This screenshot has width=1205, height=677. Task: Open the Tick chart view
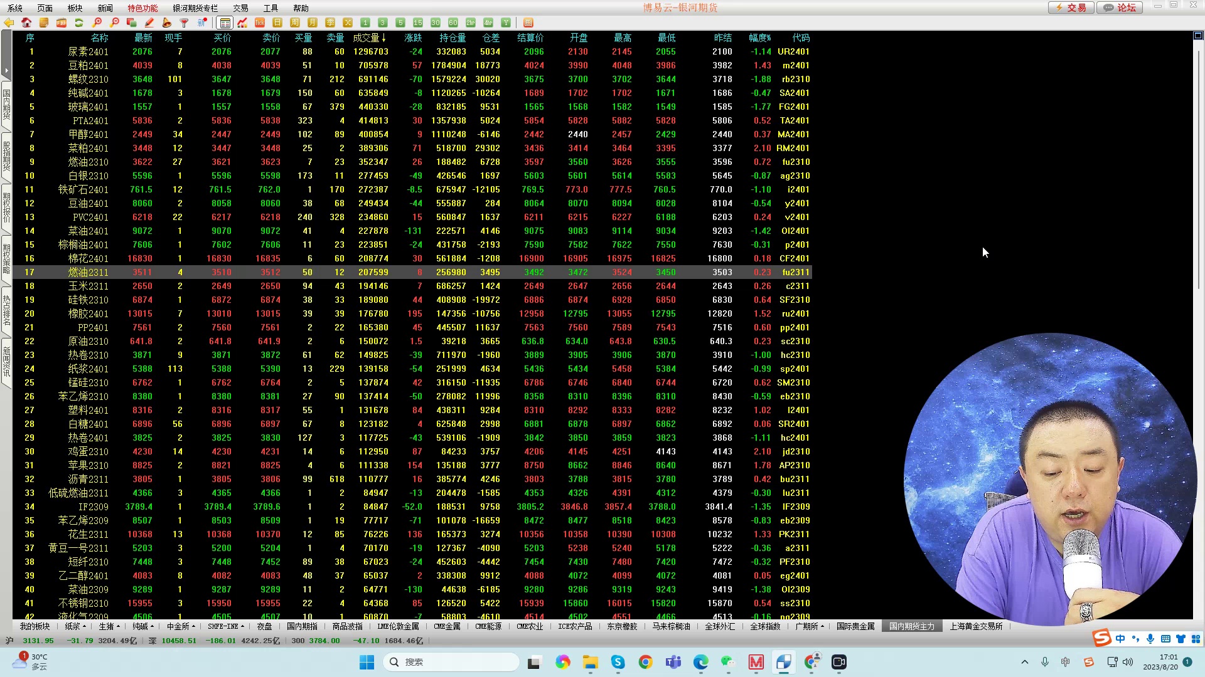[260, 23]
